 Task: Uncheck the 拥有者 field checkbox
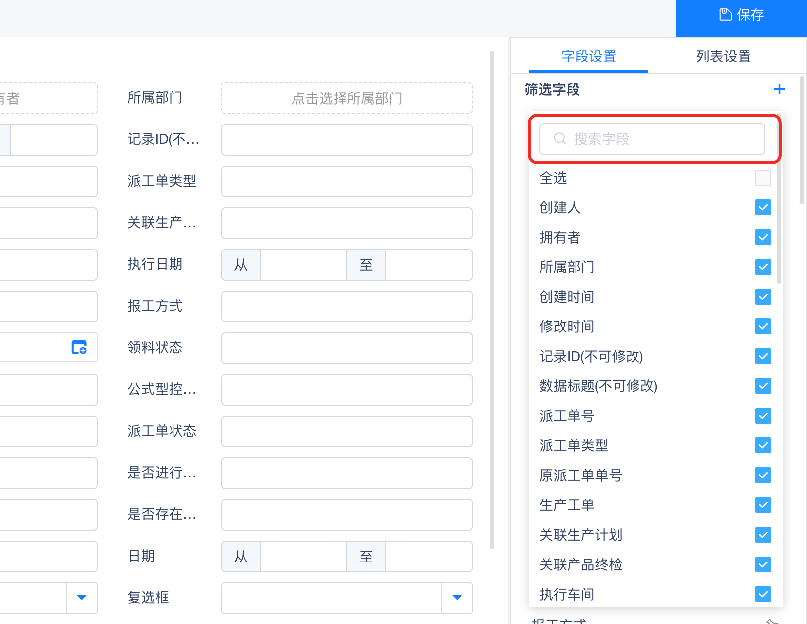[763, 237]
